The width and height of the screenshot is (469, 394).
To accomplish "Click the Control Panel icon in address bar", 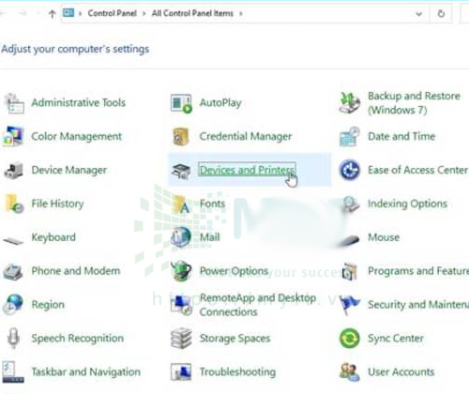I will (x=68, y=13).
